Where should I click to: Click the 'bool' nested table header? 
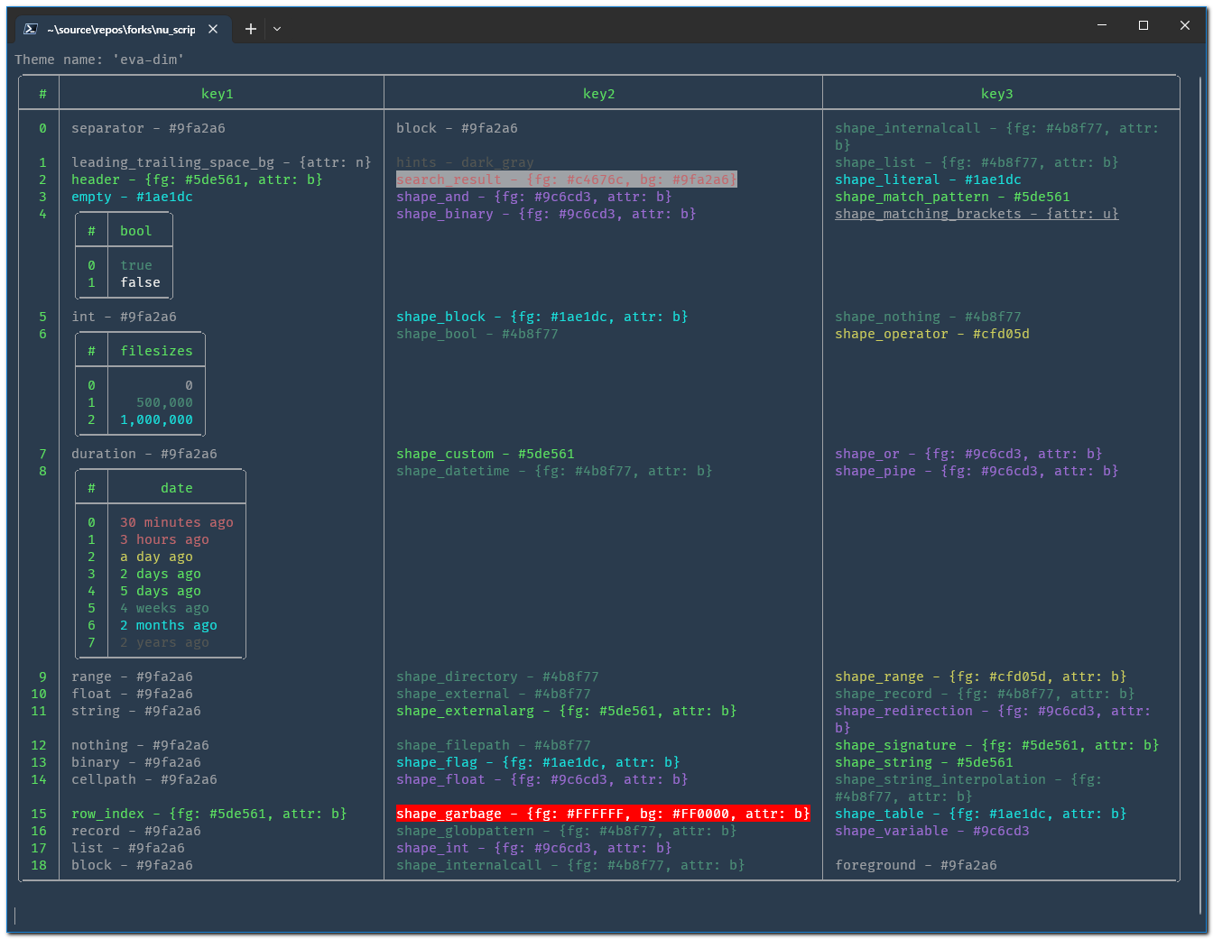pos(136,231)
